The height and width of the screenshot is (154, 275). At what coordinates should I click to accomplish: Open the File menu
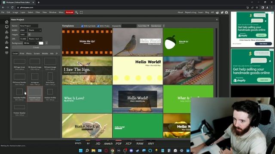pyautogui.click(x=3, y=12)
